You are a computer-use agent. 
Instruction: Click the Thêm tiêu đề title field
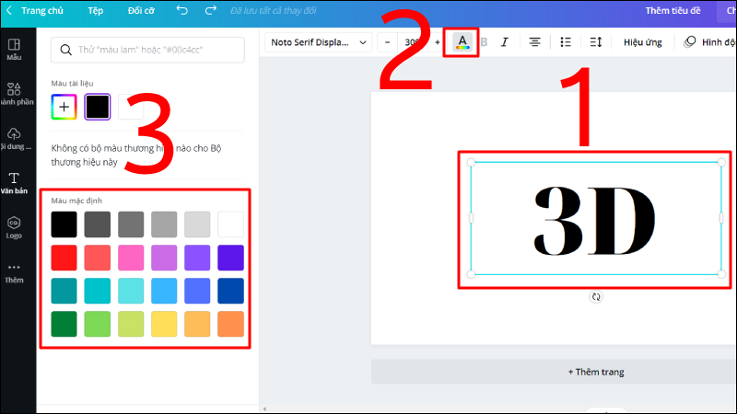pyautogui.click(x=673, y=10)
